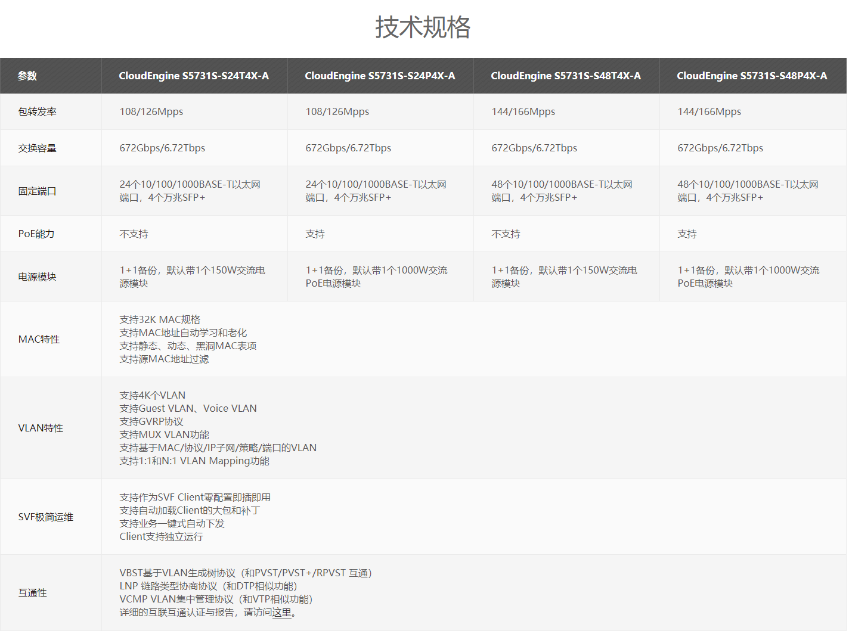
Task: Click the VBST基于VLAN生成树协议 line
Action: 246,573
